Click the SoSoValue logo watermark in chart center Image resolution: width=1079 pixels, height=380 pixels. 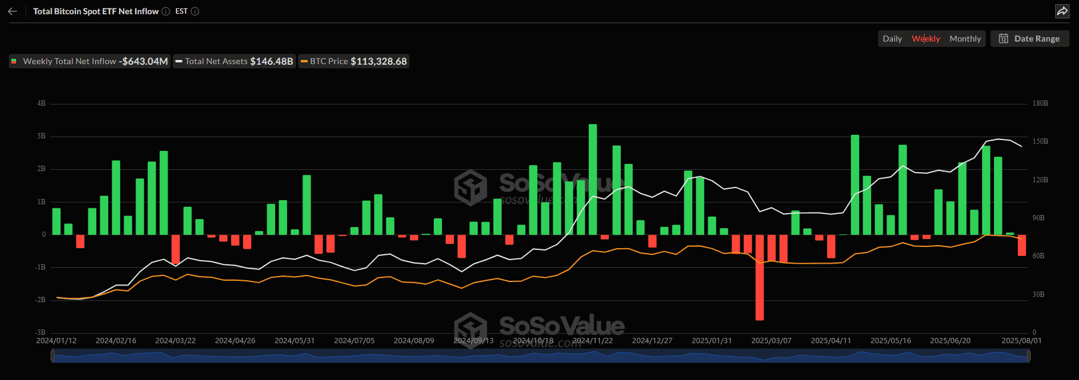coord(471,187)
